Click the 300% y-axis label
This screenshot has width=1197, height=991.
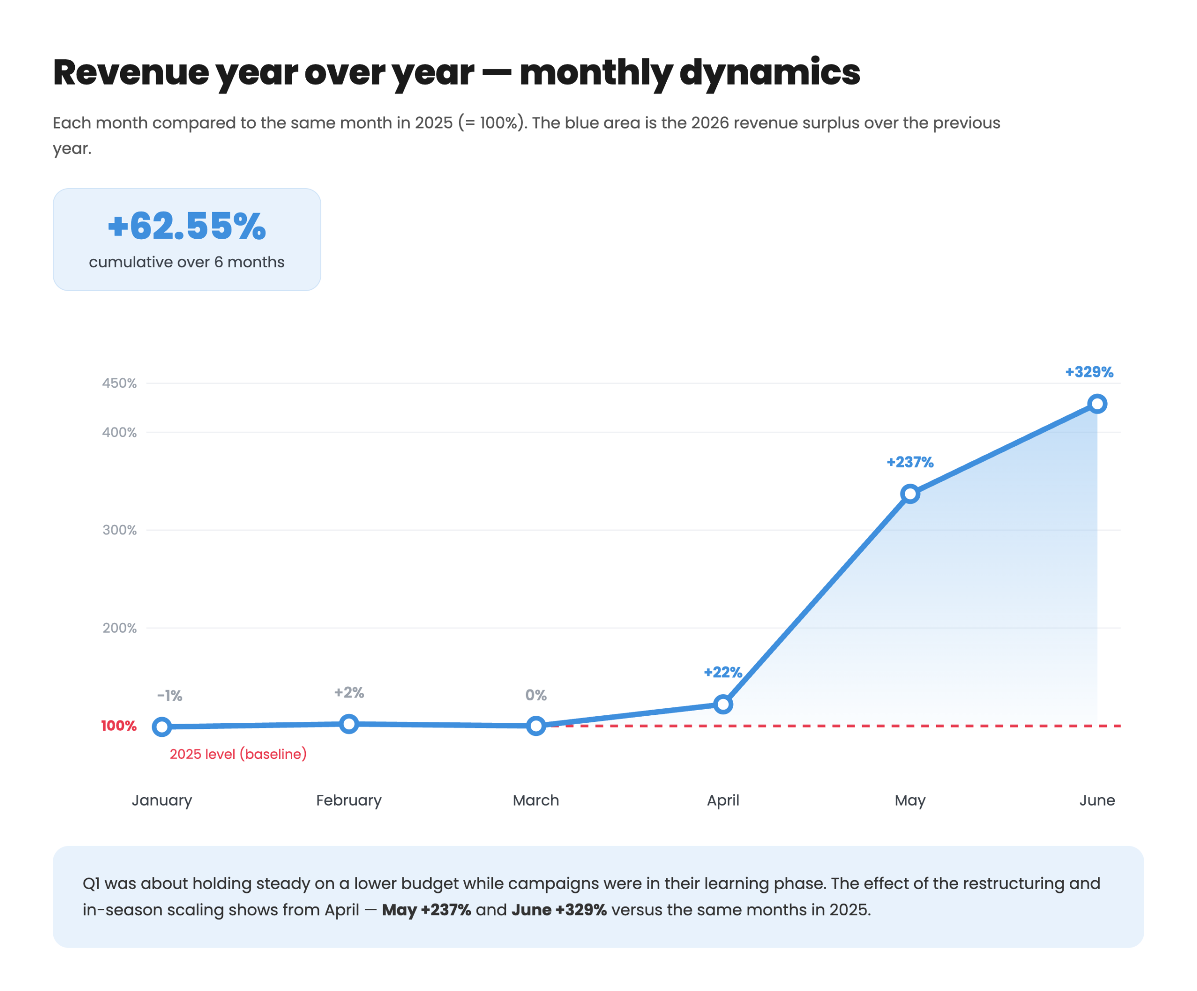[119, 530]
